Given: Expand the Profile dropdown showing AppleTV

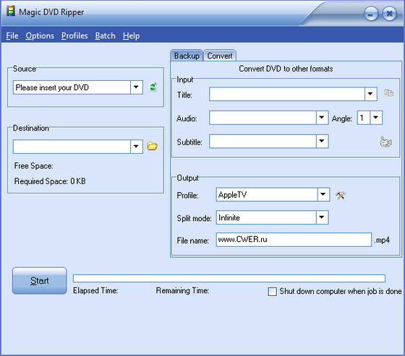Looking at the screenshot, I should pyautogui.click(x=323, y=194).
